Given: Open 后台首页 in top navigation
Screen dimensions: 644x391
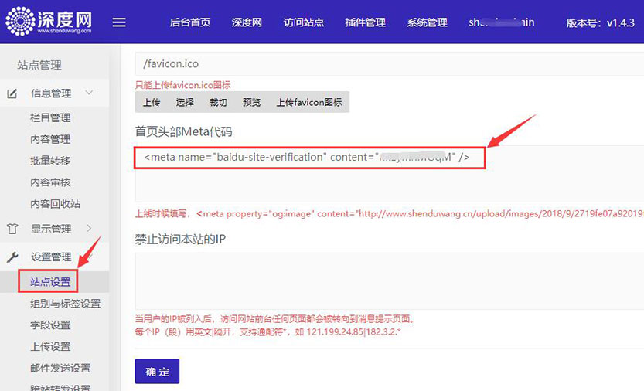Looking at the screenshot, I should click(x=190, y=22).
